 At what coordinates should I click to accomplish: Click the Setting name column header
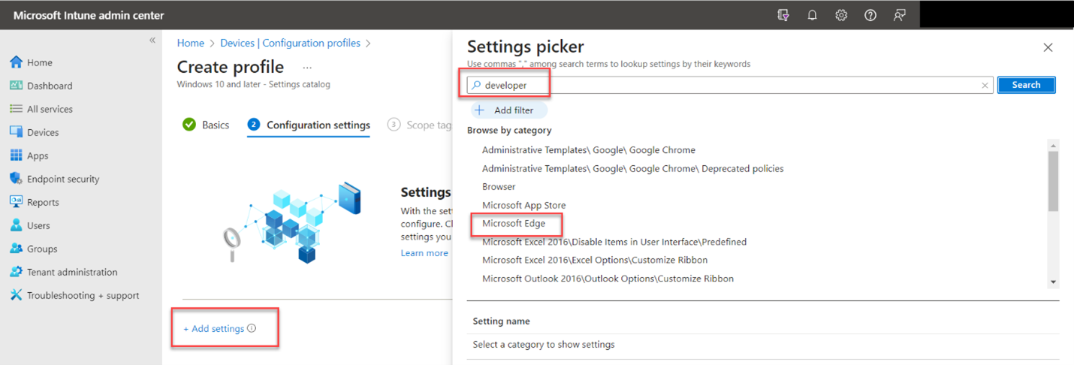[x=501, y=321]
